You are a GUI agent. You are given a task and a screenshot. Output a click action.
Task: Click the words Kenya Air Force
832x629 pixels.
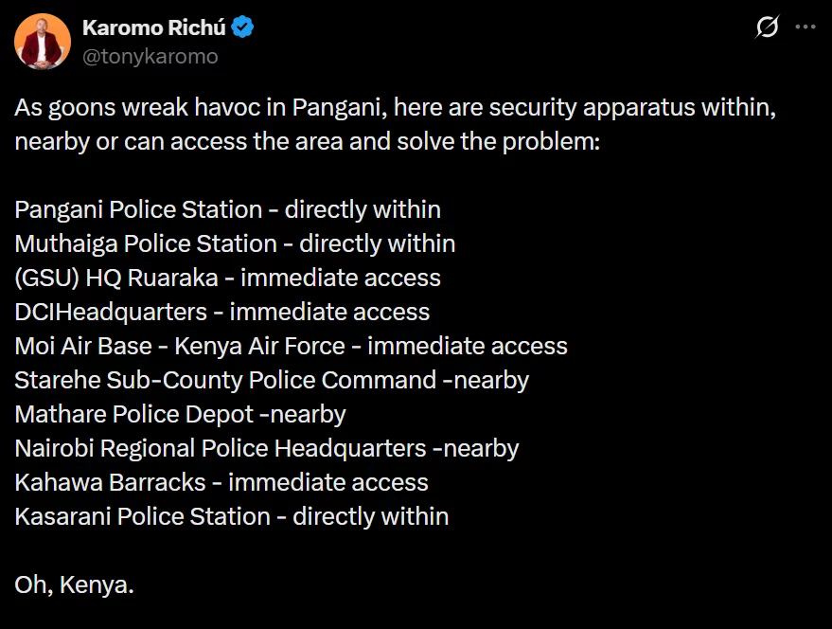click(260, 346)
